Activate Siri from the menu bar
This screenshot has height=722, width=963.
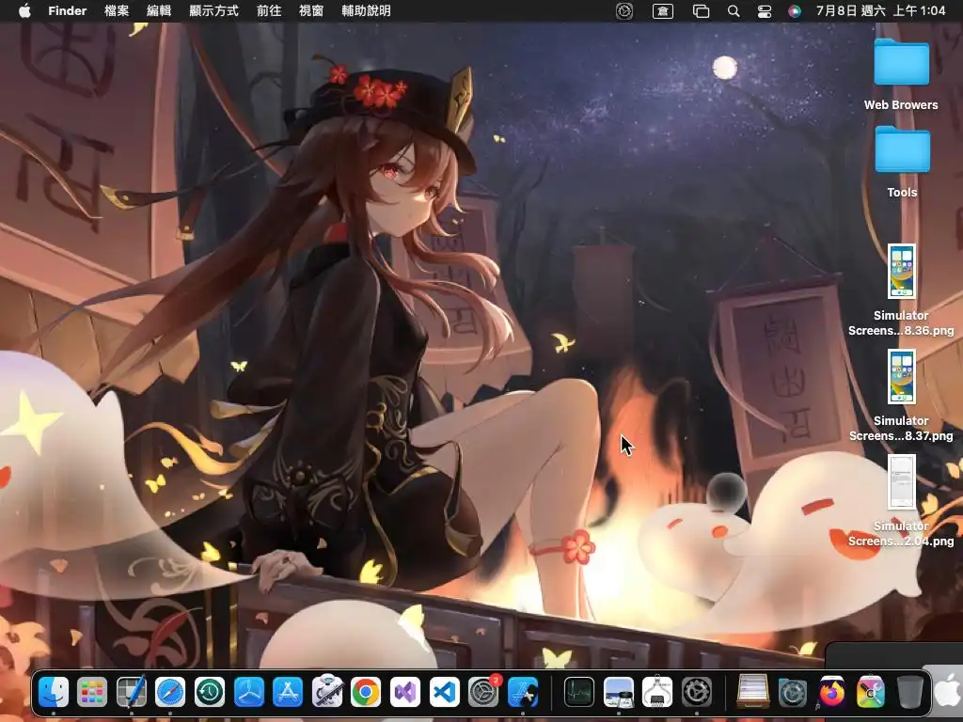794,10
